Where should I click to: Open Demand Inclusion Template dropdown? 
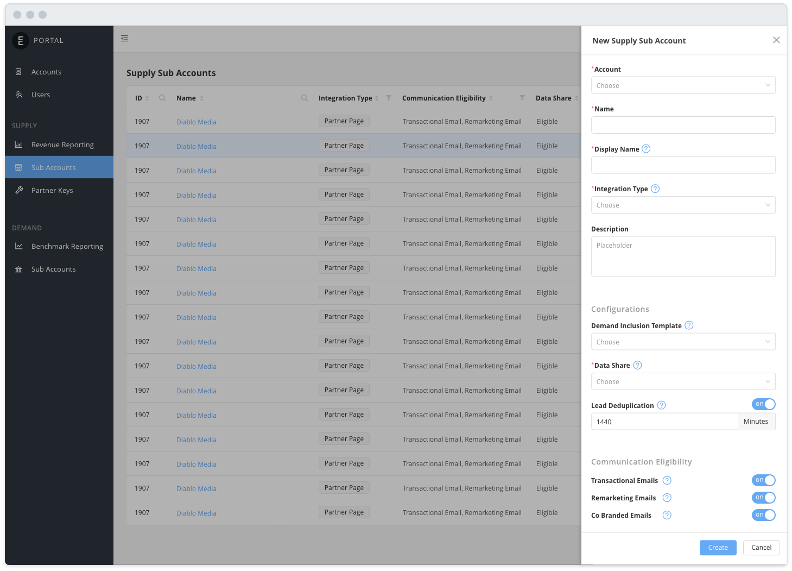pos(683,342)
